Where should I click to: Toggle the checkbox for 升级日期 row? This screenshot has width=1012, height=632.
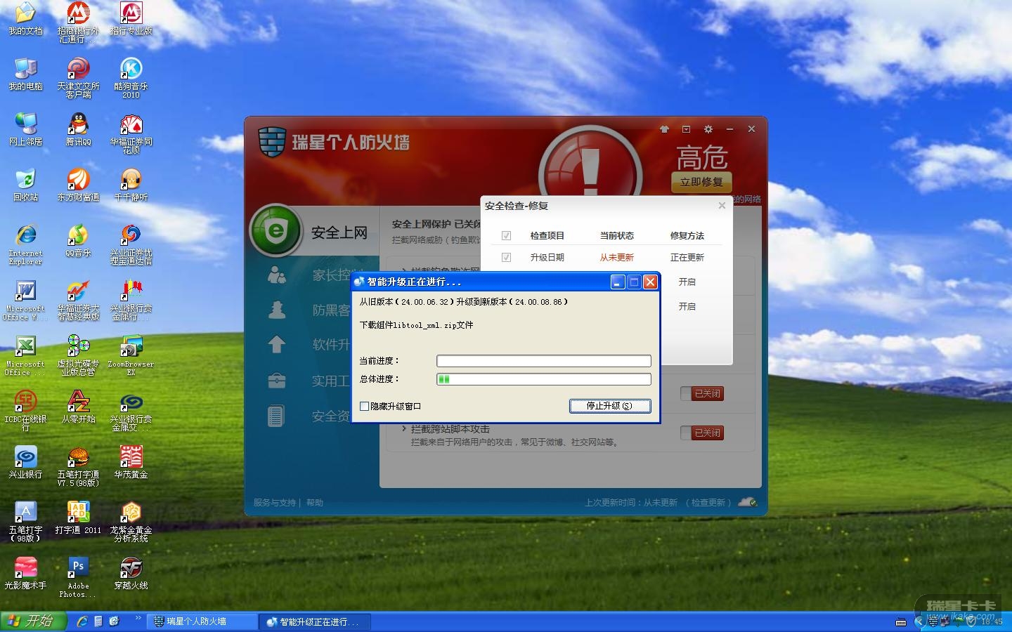tap(506, 258)
